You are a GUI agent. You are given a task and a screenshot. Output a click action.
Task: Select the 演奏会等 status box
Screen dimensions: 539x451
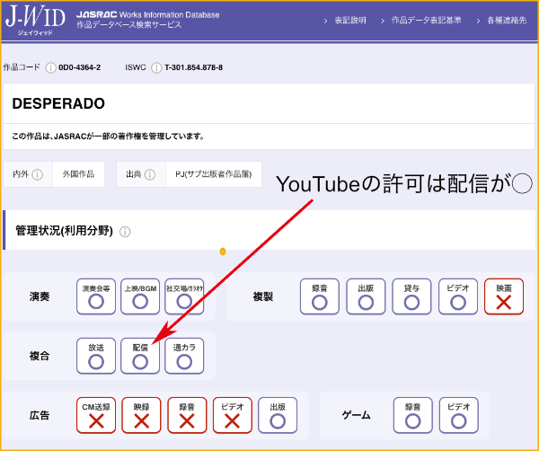point(96,296)
